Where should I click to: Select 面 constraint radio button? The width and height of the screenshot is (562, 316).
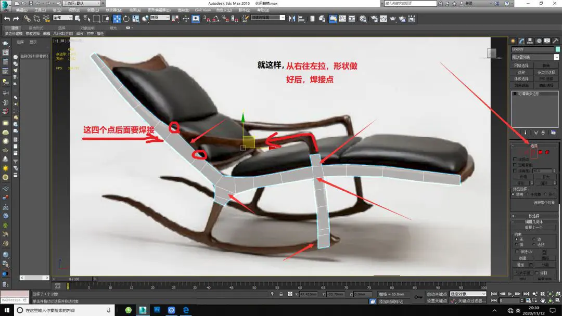(x=517, y=245)
